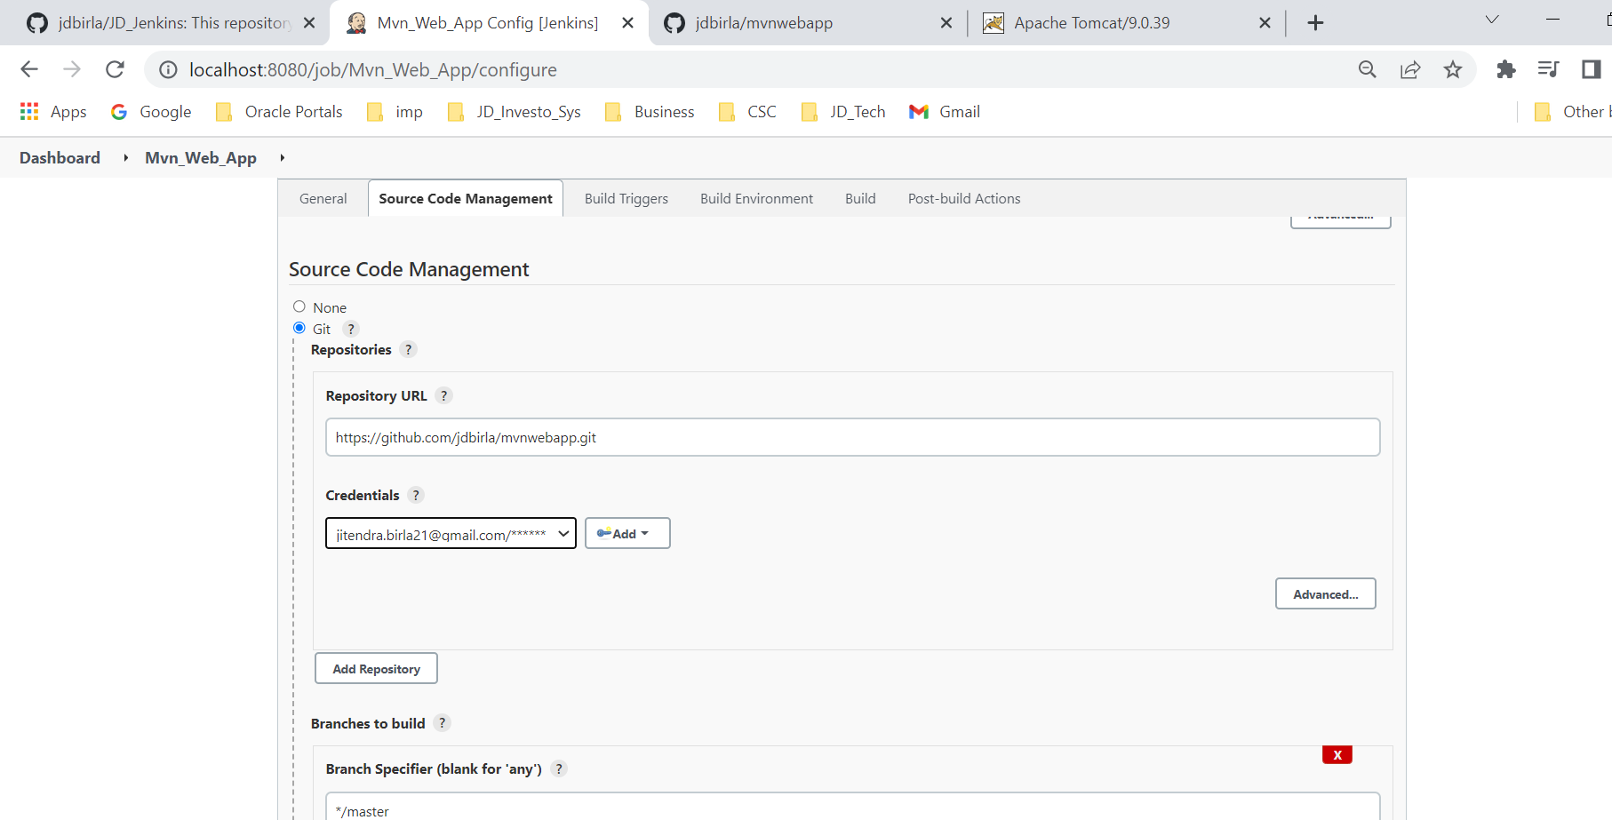
Task: Switch to Source Code Management tab
Action: coord(466,199)
